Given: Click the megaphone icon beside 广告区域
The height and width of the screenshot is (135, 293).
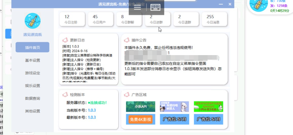Looking at the screenshot, I should point(127,95).
